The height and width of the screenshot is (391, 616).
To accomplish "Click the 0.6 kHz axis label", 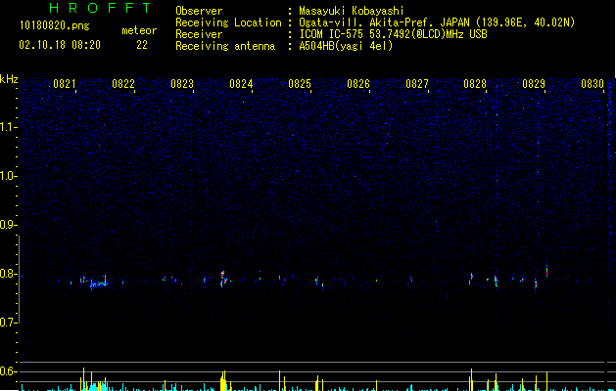I will [x=8, y=371].
